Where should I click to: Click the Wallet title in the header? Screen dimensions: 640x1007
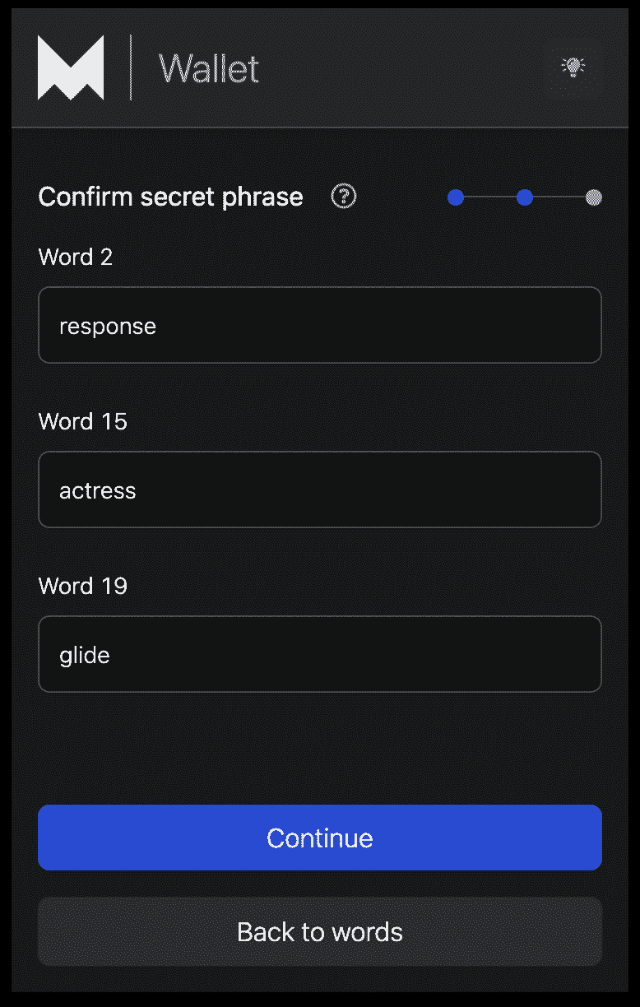coord(209,68)
